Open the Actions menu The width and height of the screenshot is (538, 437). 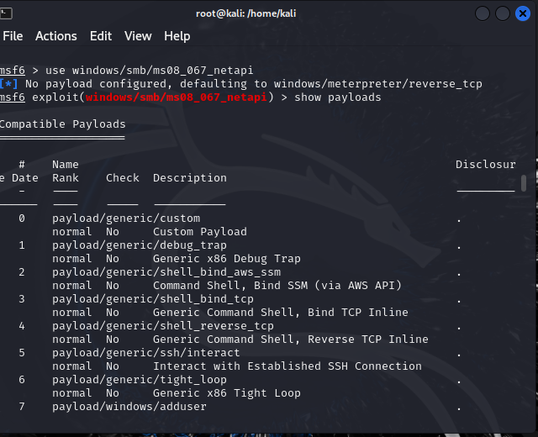click(55, 36)
